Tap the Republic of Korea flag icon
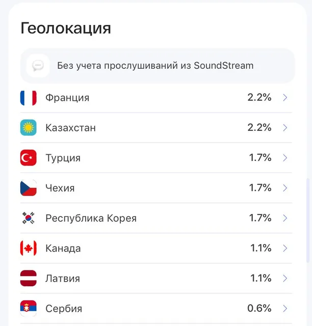 [29, 218]
